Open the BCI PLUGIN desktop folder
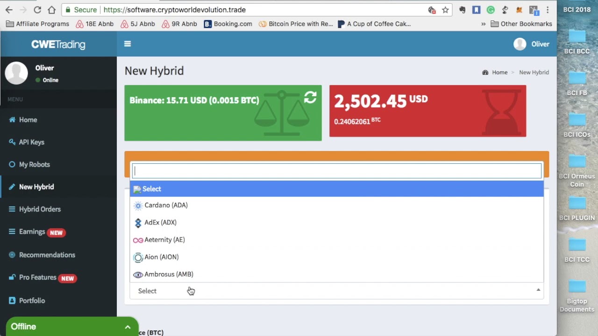The image size is (598, 336). [577, 207]
